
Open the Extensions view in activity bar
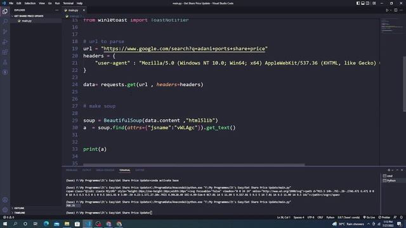5,52
